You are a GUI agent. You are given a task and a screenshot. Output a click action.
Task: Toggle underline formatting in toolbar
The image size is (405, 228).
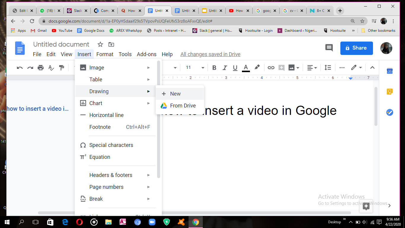pyautogui.click(x=235, y=68)
